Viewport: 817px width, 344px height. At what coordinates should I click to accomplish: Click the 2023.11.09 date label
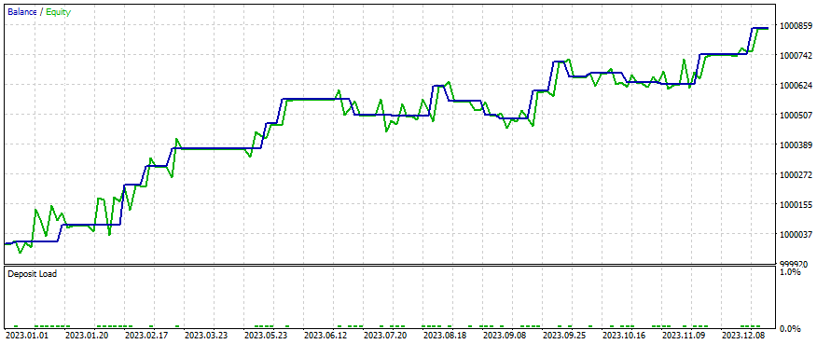pos(685,335)
